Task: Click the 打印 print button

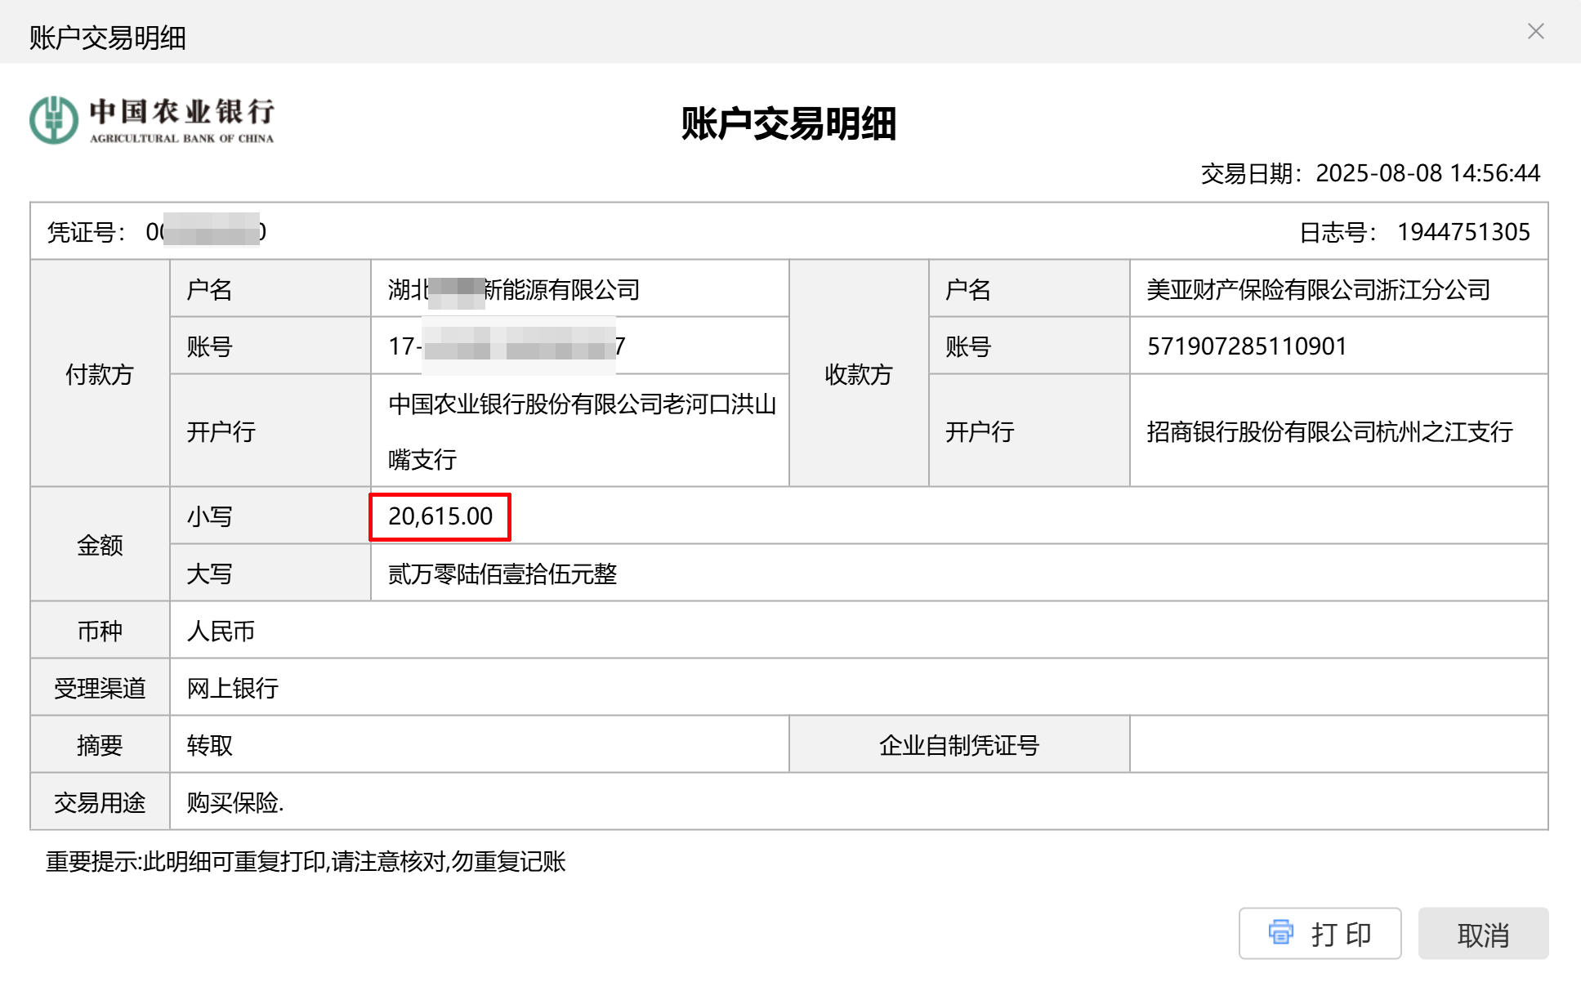Action: point(1320,933)
